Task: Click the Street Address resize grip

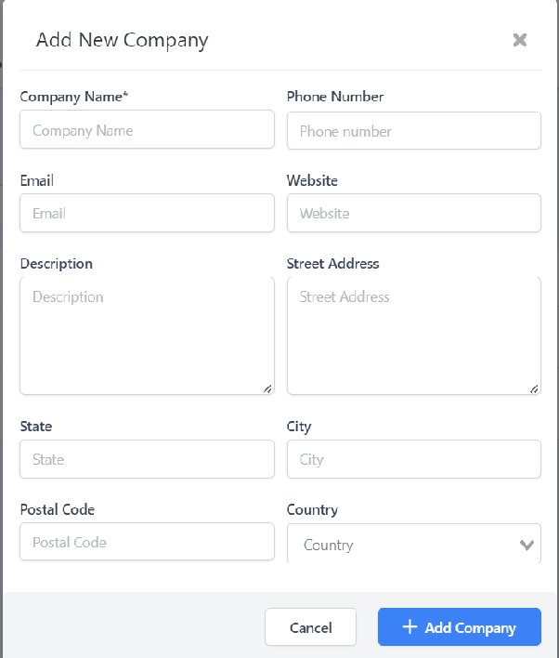Action: point(534,389)
